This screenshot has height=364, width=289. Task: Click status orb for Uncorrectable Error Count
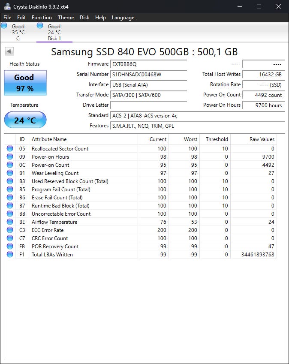point(10,214)
